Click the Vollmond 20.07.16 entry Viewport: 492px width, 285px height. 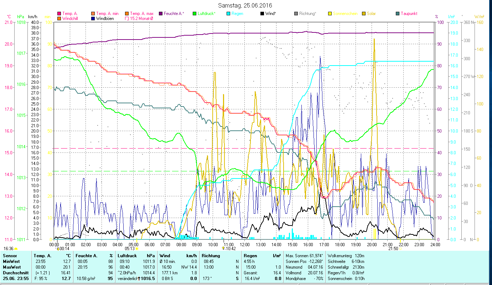click(305, 273)
